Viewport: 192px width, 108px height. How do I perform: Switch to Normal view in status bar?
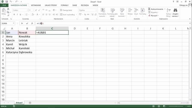click(153, 106)
